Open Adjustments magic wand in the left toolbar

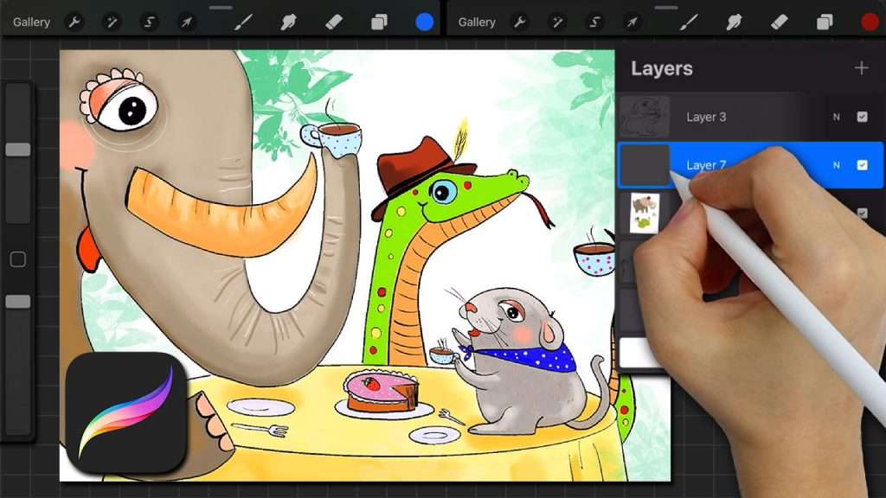112,22
